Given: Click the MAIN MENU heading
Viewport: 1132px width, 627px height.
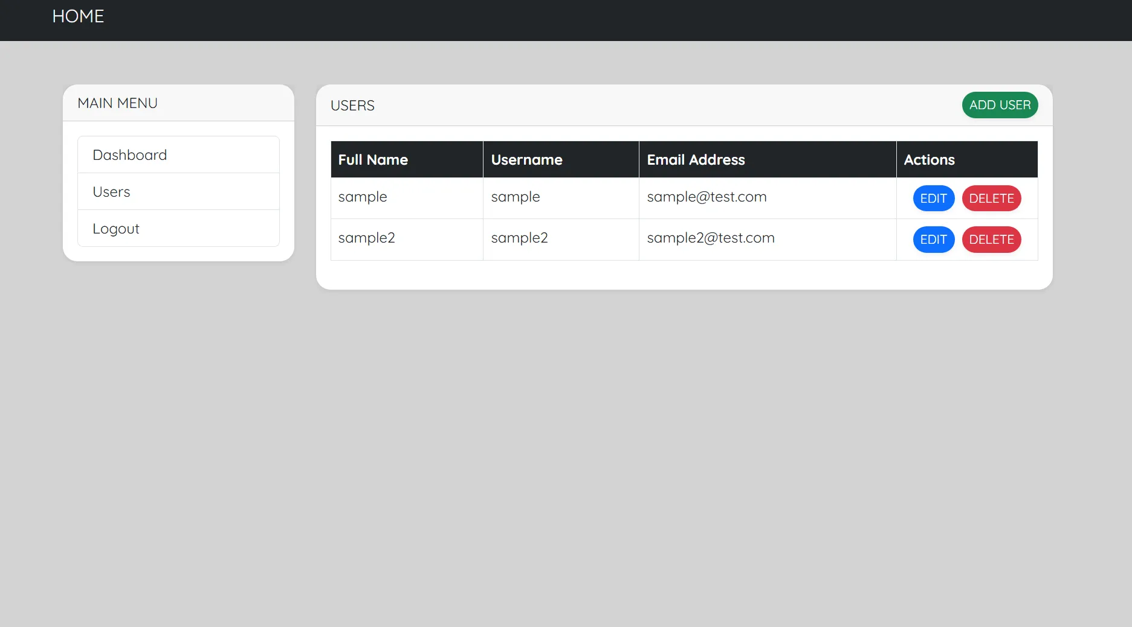Looking at the screenshot, I should pyautogui.click(x=117, y=103).
